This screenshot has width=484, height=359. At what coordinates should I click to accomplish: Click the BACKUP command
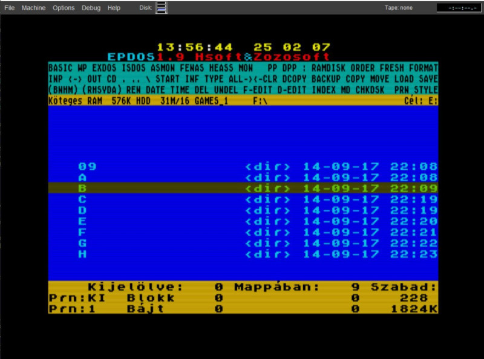326,79
